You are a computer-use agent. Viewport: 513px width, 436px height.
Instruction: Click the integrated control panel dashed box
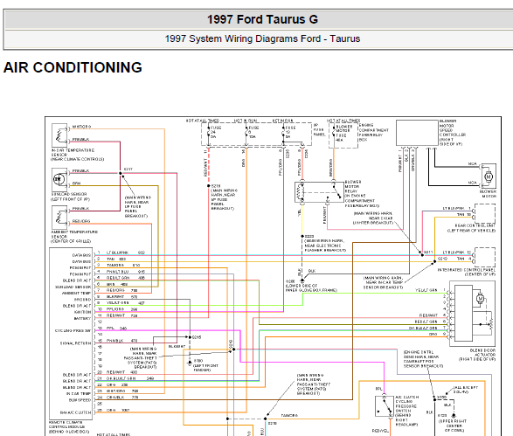(x=484, y=257)
